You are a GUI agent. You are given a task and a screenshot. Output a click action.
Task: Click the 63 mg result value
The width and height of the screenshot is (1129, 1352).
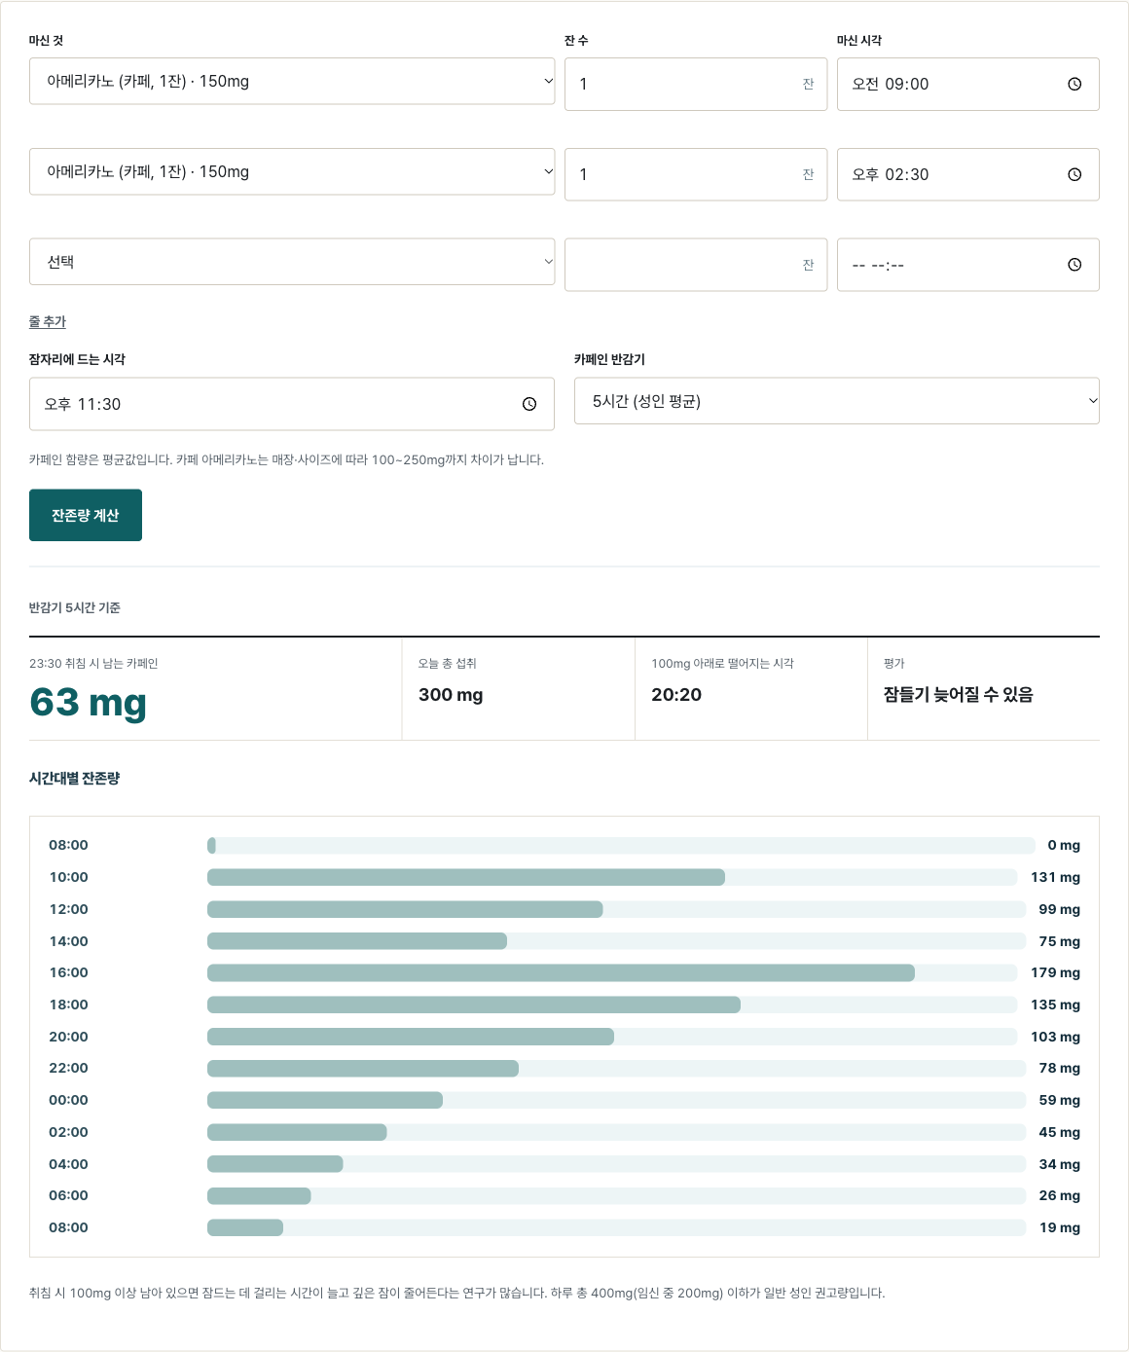pos(88,702)
